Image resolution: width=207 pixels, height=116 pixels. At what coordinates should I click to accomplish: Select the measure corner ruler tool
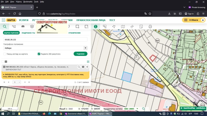(105, 27)
